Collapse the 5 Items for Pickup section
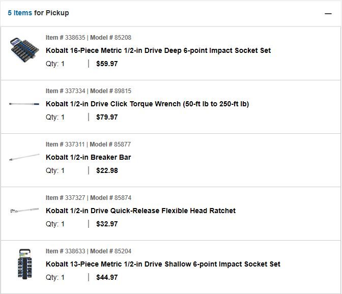The height and width of the screenshot is (294, 342). (328, 14)
